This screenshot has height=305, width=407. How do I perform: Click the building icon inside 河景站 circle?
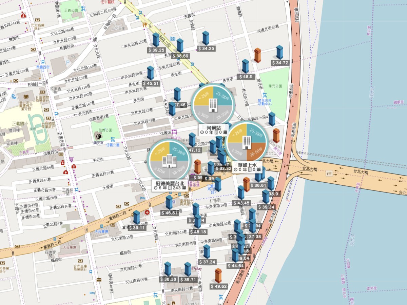[x=213, y=105]
